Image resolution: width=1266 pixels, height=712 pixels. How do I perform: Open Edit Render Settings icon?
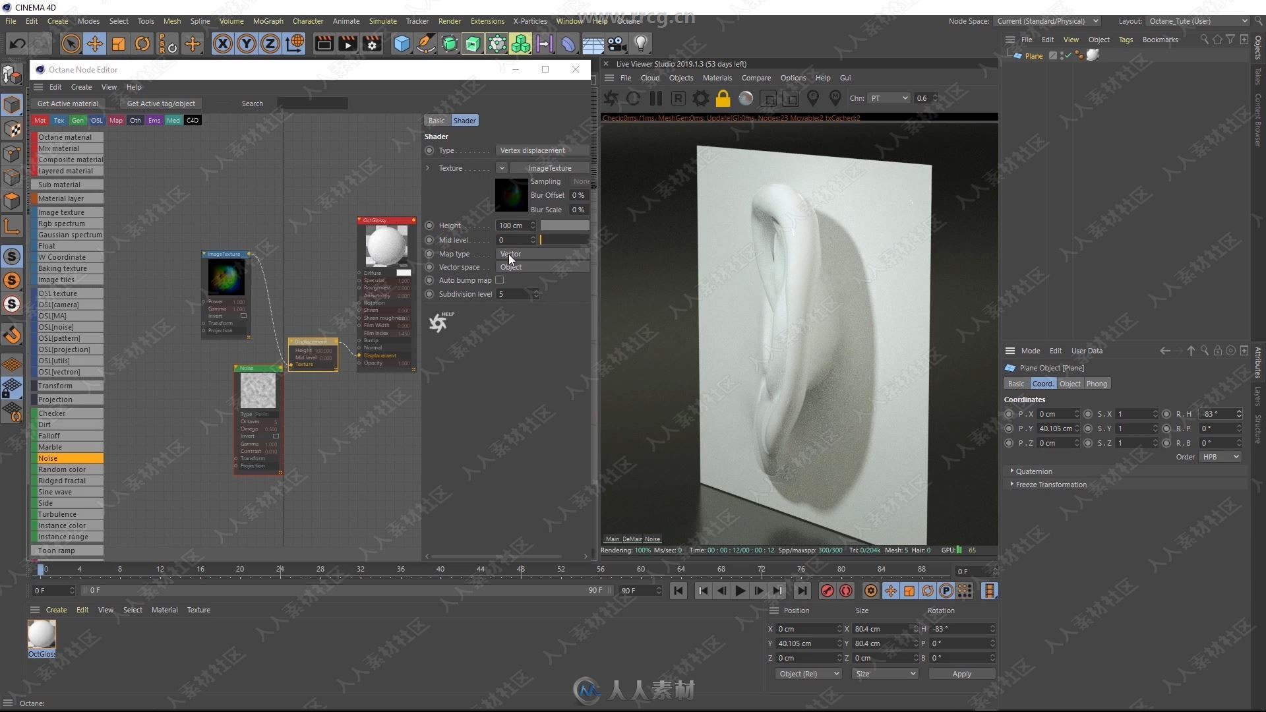[373, 44]
